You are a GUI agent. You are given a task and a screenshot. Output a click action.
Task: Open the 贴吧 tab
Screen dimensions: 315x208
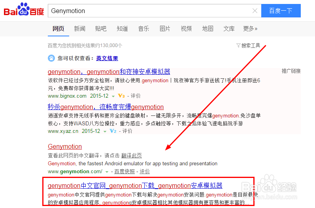tap(101, 29)
